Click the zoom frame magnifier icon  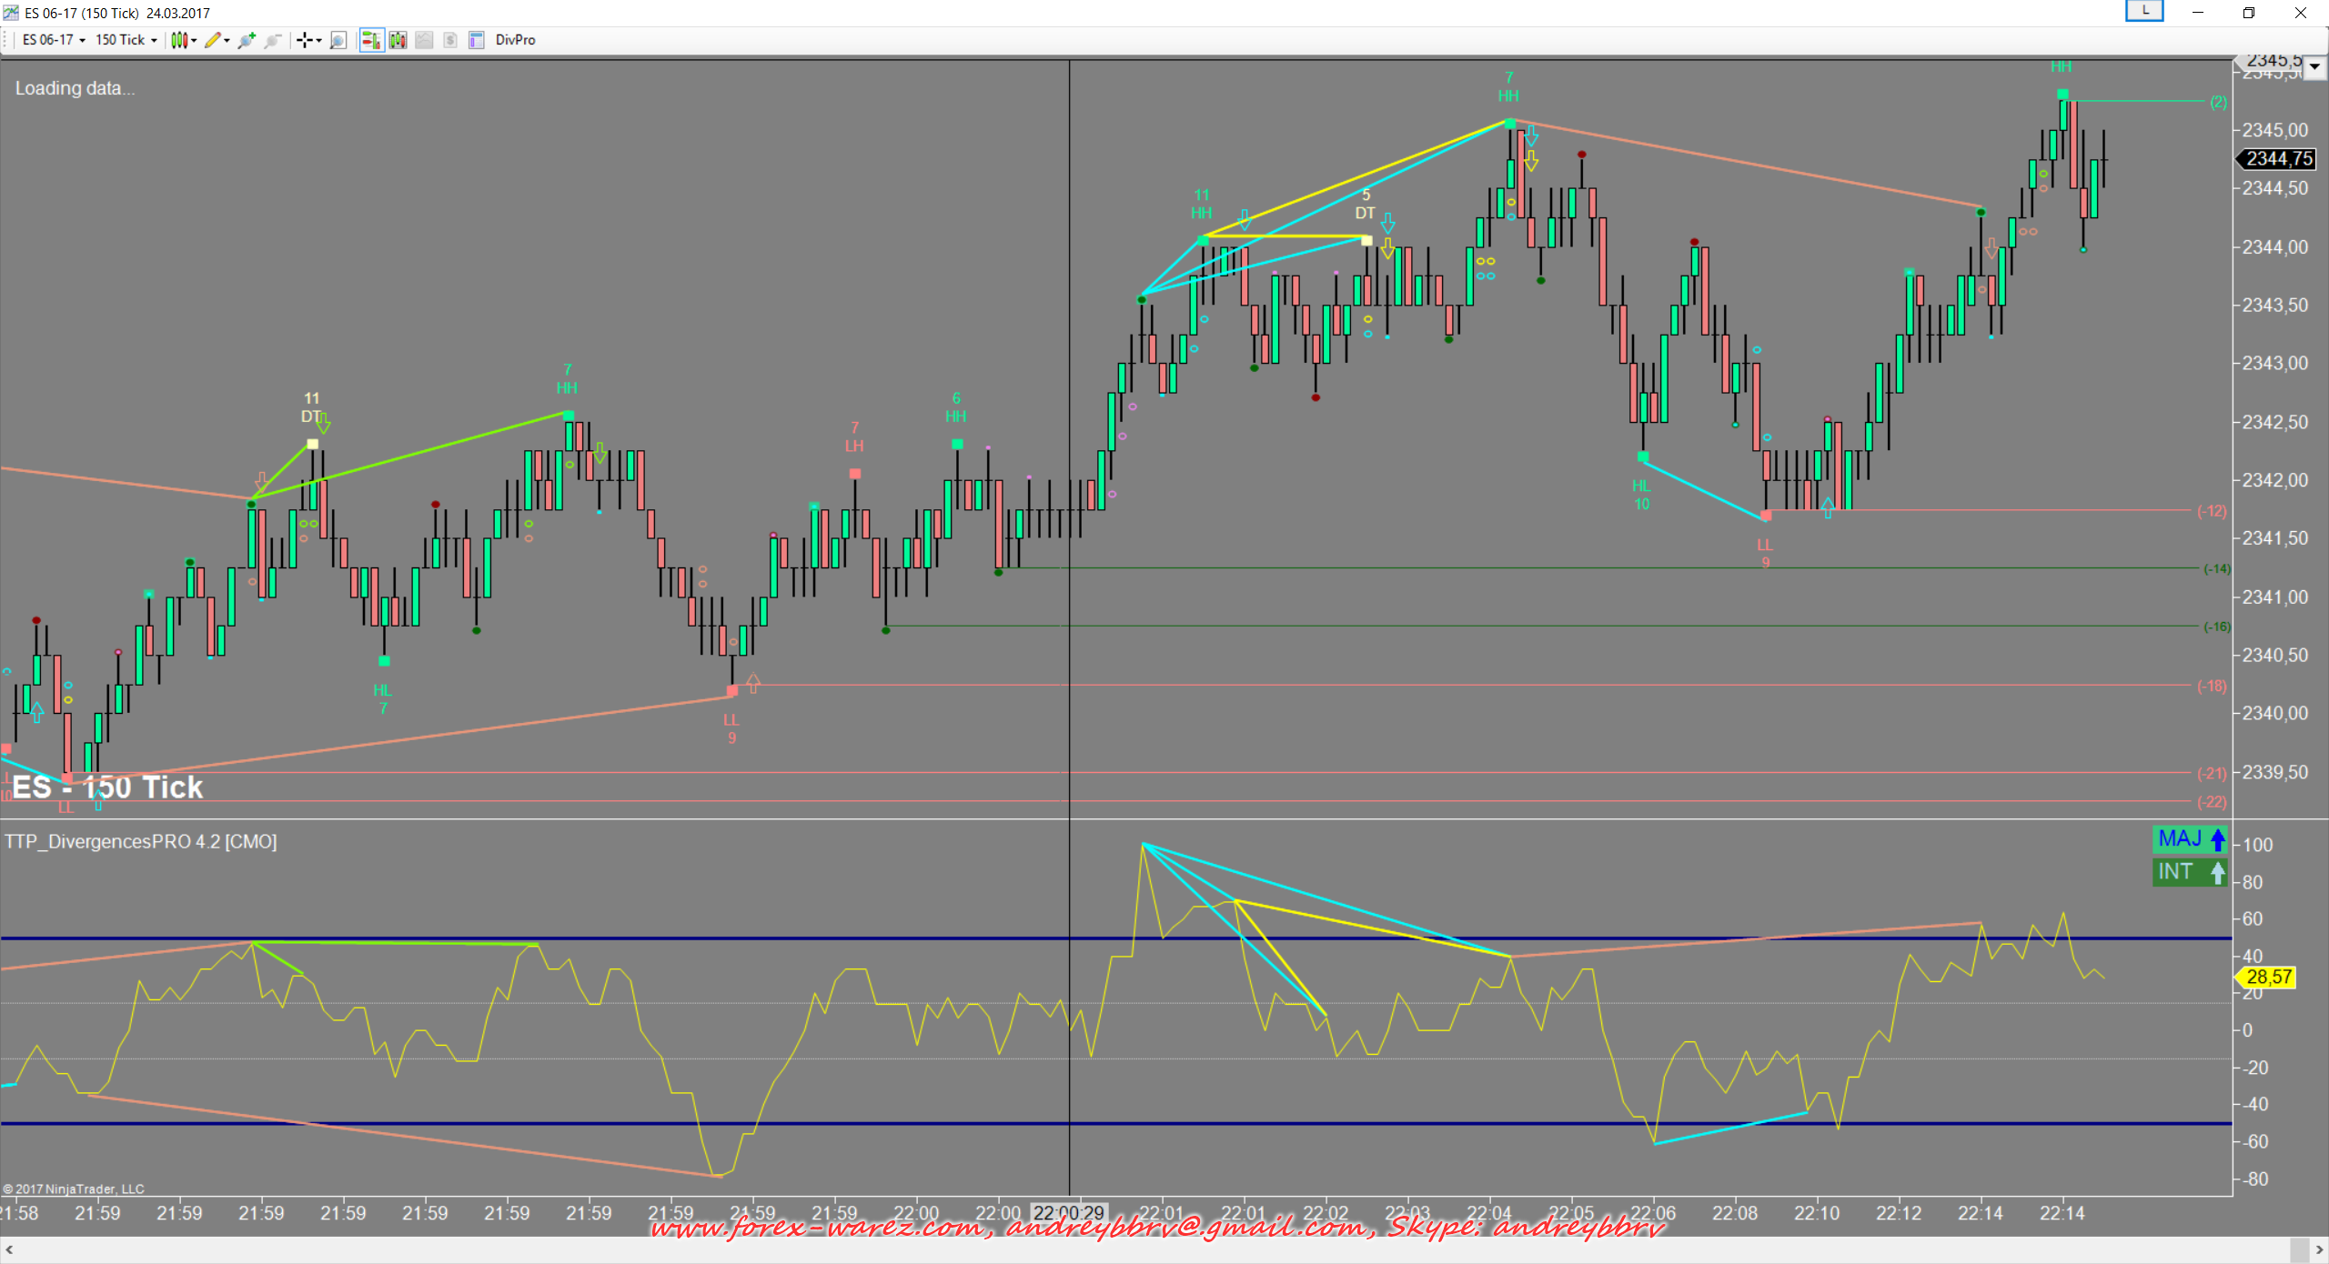(x=338, y=40)
